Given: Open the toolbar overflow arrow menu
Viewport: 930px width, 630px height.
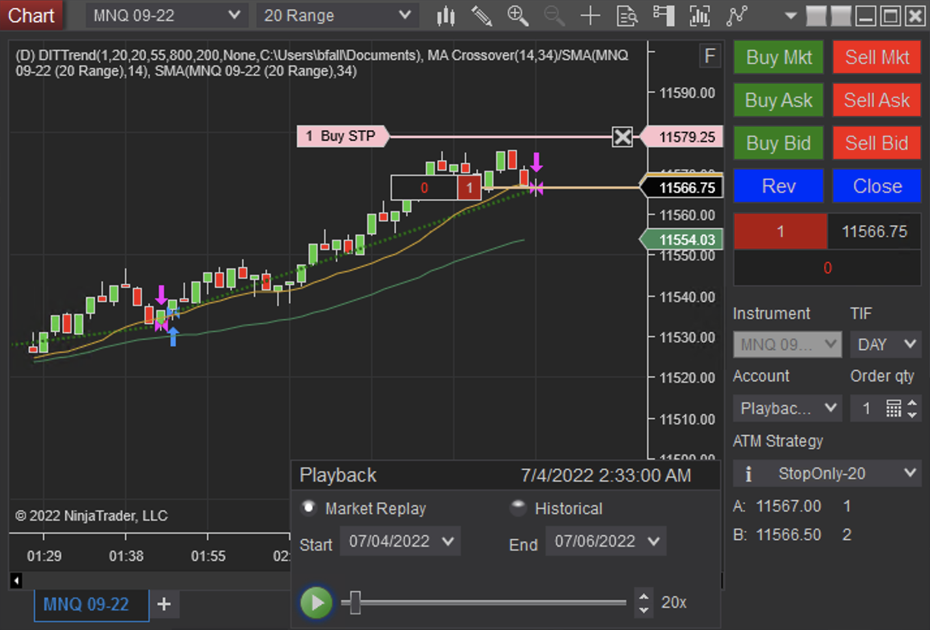Looking at the screenshot, I should (791, 16).
